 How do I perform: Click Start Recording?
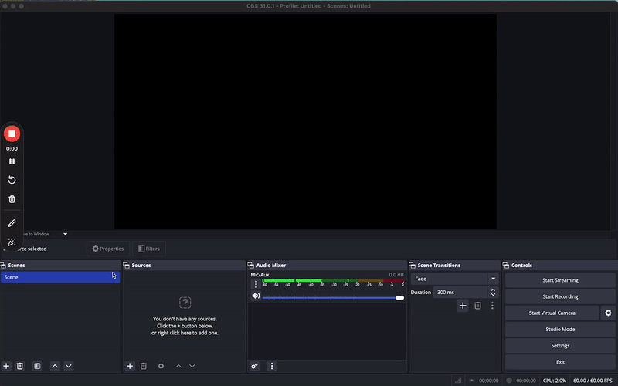(560, 296)
